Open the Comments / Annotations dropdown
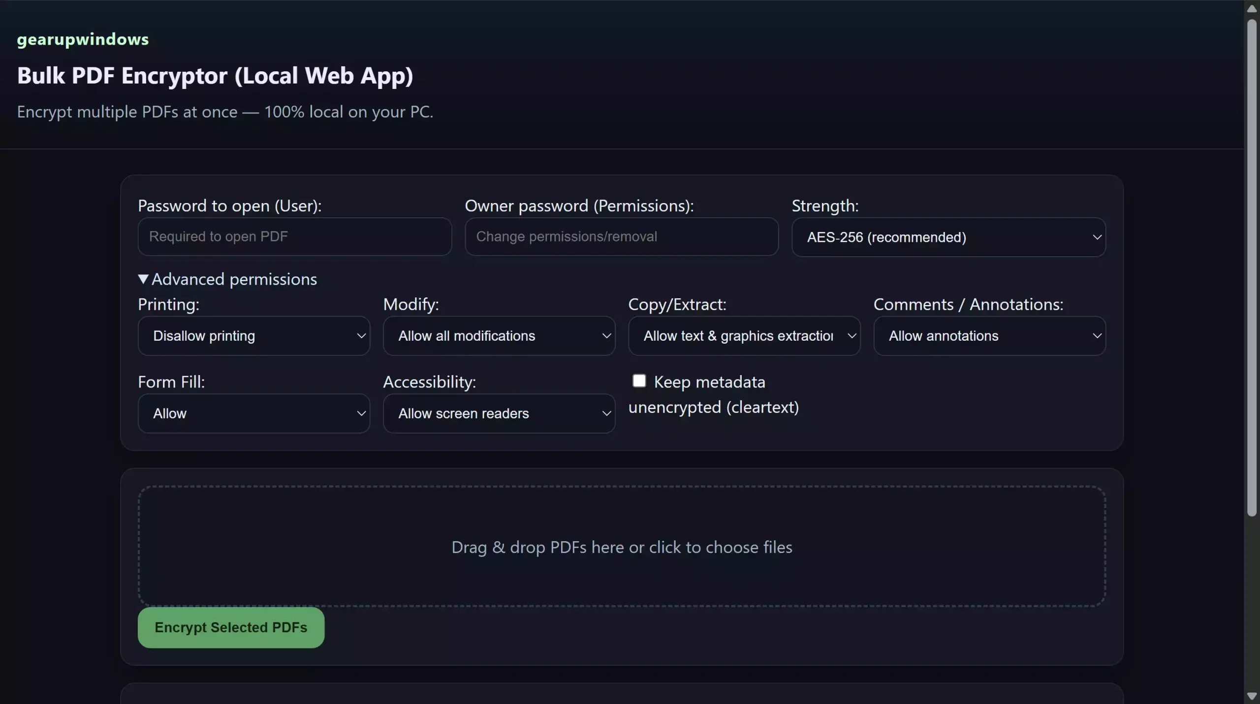1260x704 pixels. pyautogui.click(x=989, y=336)
